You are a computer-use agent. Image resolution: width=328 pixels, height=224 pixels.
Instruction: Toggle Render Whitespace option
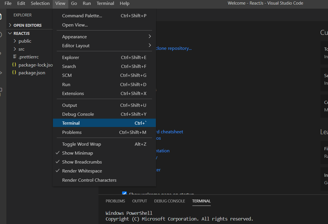point(104,171)
